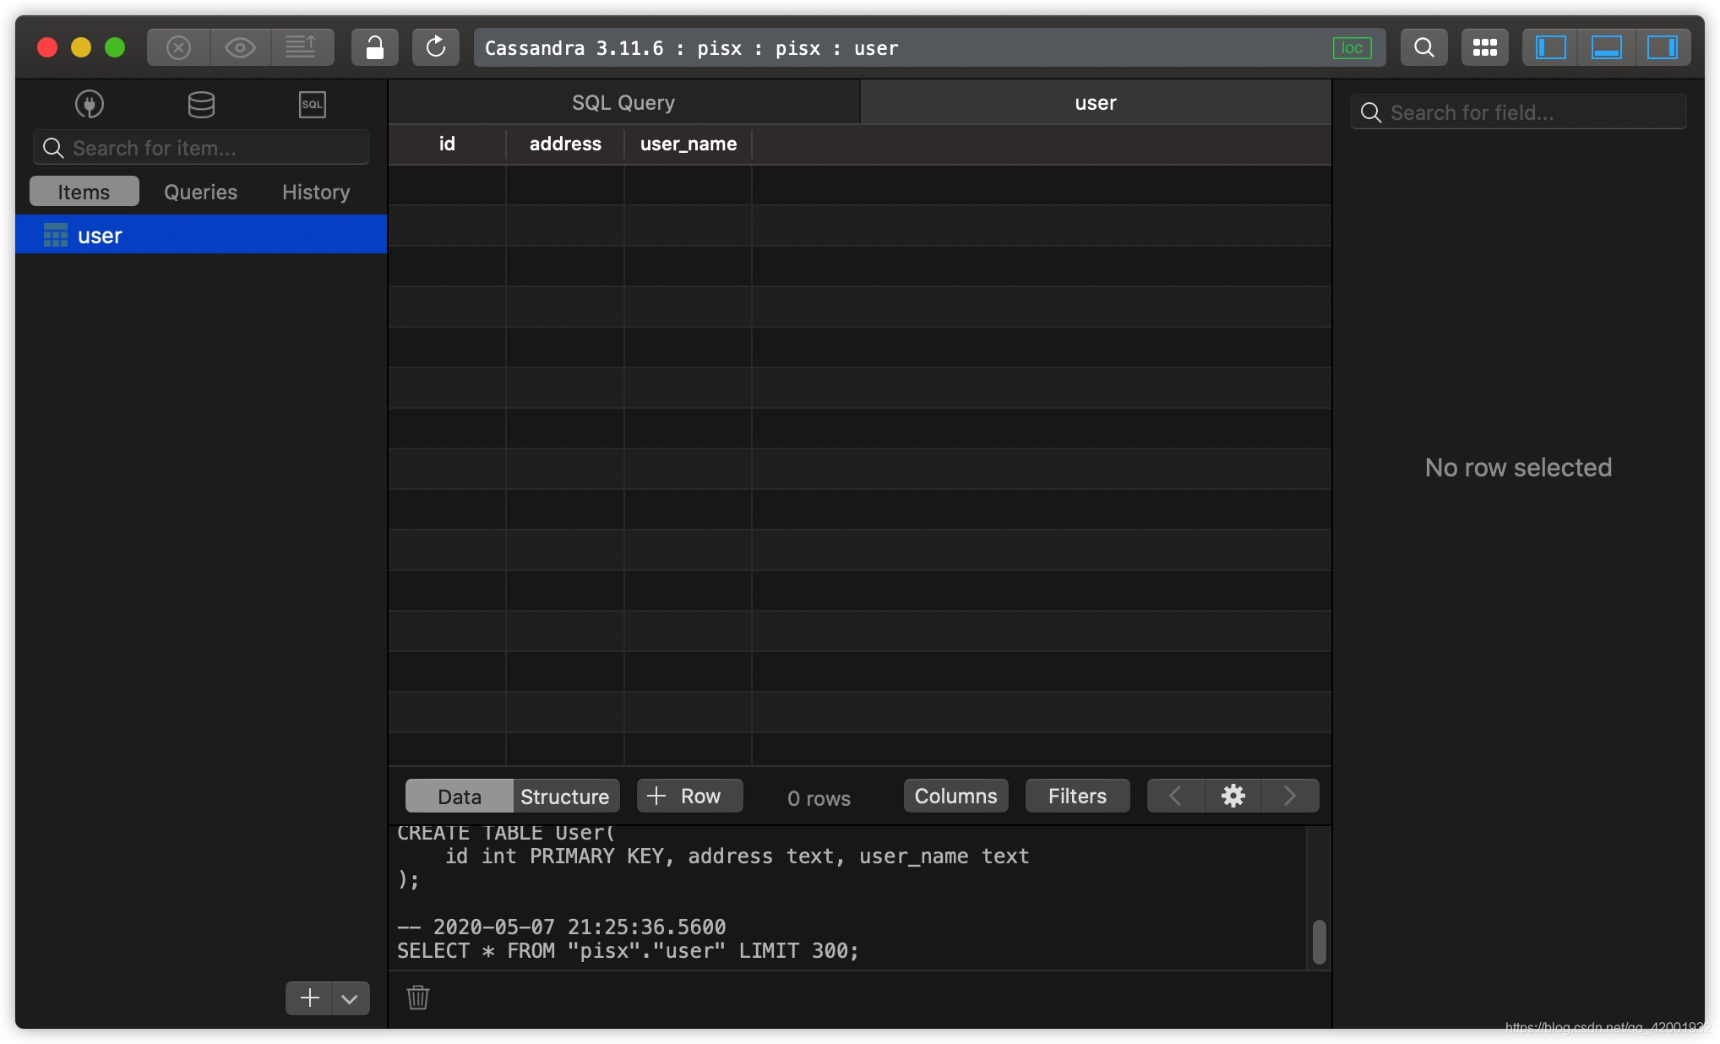This screenshot has height=1044, width=1720.
Task: Click the 0 rows status text
Action: pyautogui.click(x=819, y=798)
